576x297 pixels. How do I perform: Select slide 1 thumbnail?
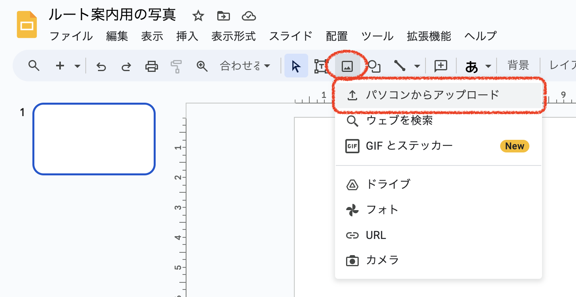(x=94, y=139)
